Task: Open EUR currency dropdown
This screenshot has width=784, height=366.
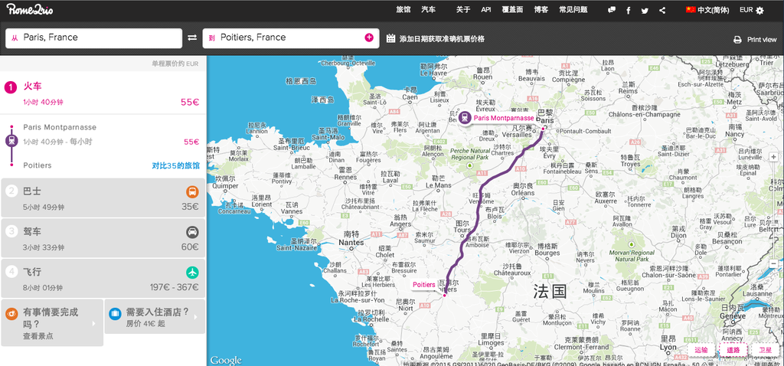Action: (746, 10)
